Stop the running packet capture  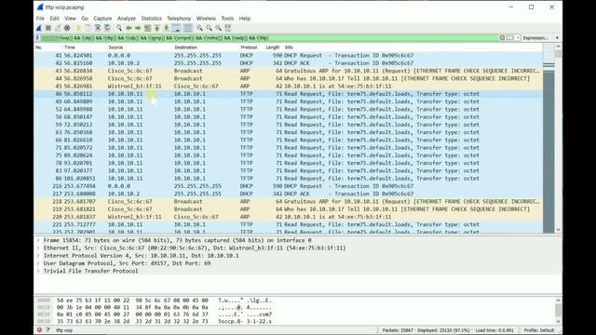pos(48,28)
